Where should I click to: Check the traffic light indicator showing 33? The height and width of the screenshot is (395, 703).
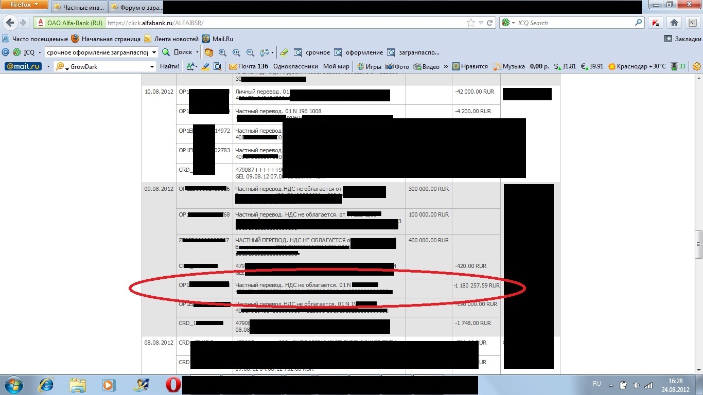pyautogui.click(x=678, y=66)
